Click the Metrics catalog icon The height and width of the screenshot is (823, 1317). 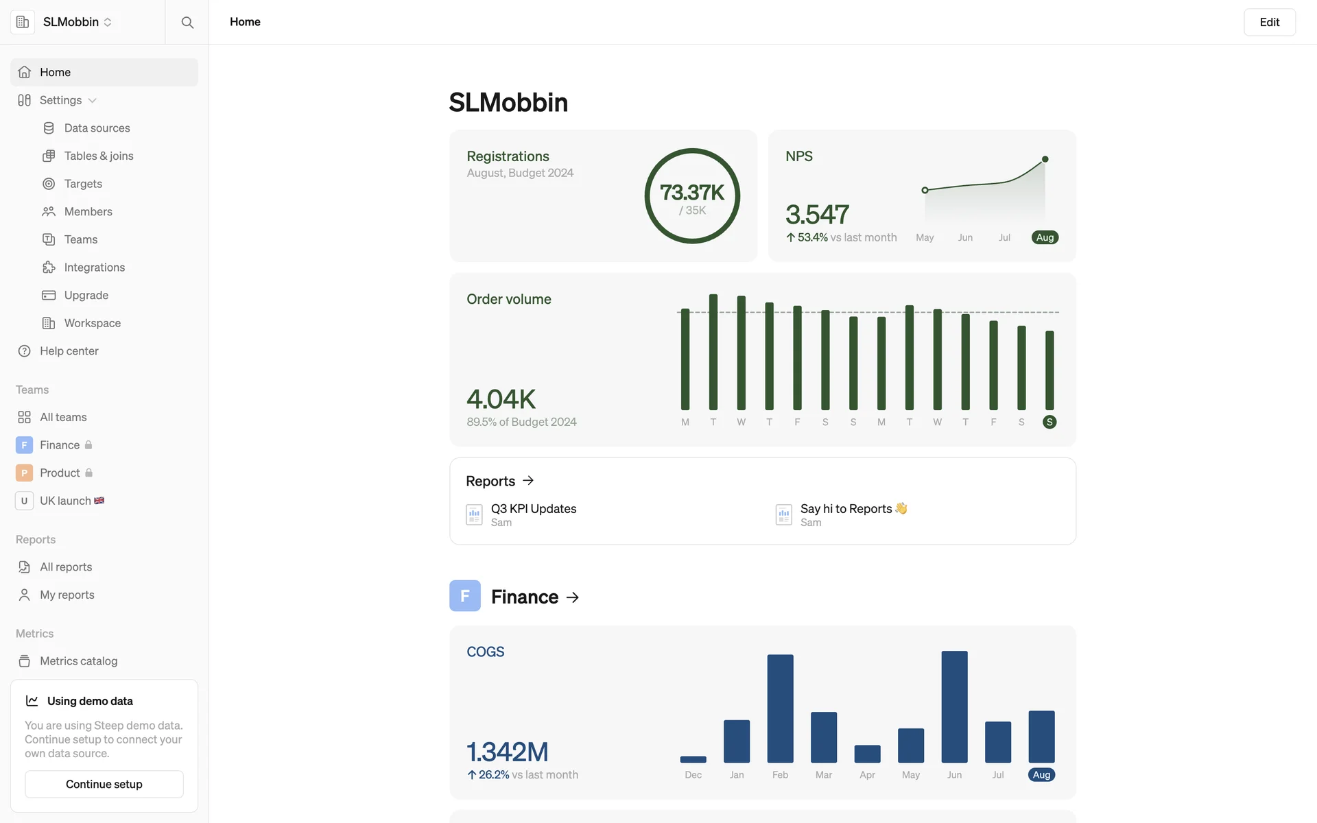pyautogui.click(x=25, y=661)
